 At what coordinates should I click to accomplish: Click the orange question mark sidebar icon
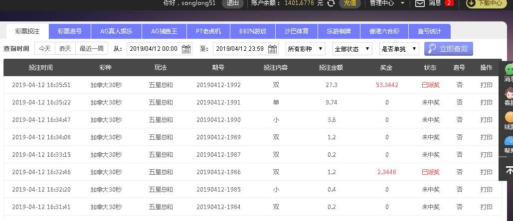(509, 117)
